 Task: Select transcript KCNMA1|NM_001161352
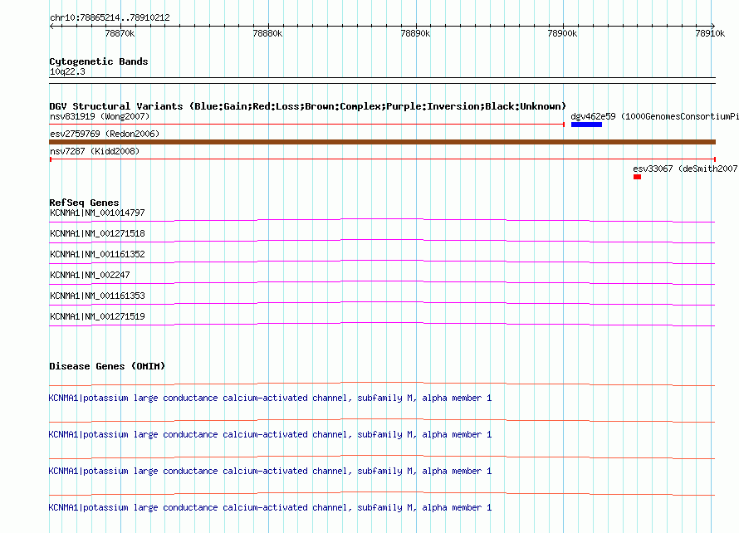(x=97, y=255)
